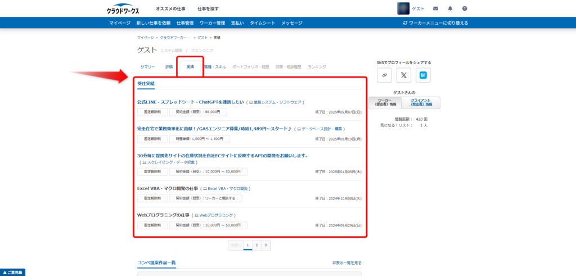Open the mail envelope icon in header
This screenshot has height=276, width=576.
click(x=435, y=8)
